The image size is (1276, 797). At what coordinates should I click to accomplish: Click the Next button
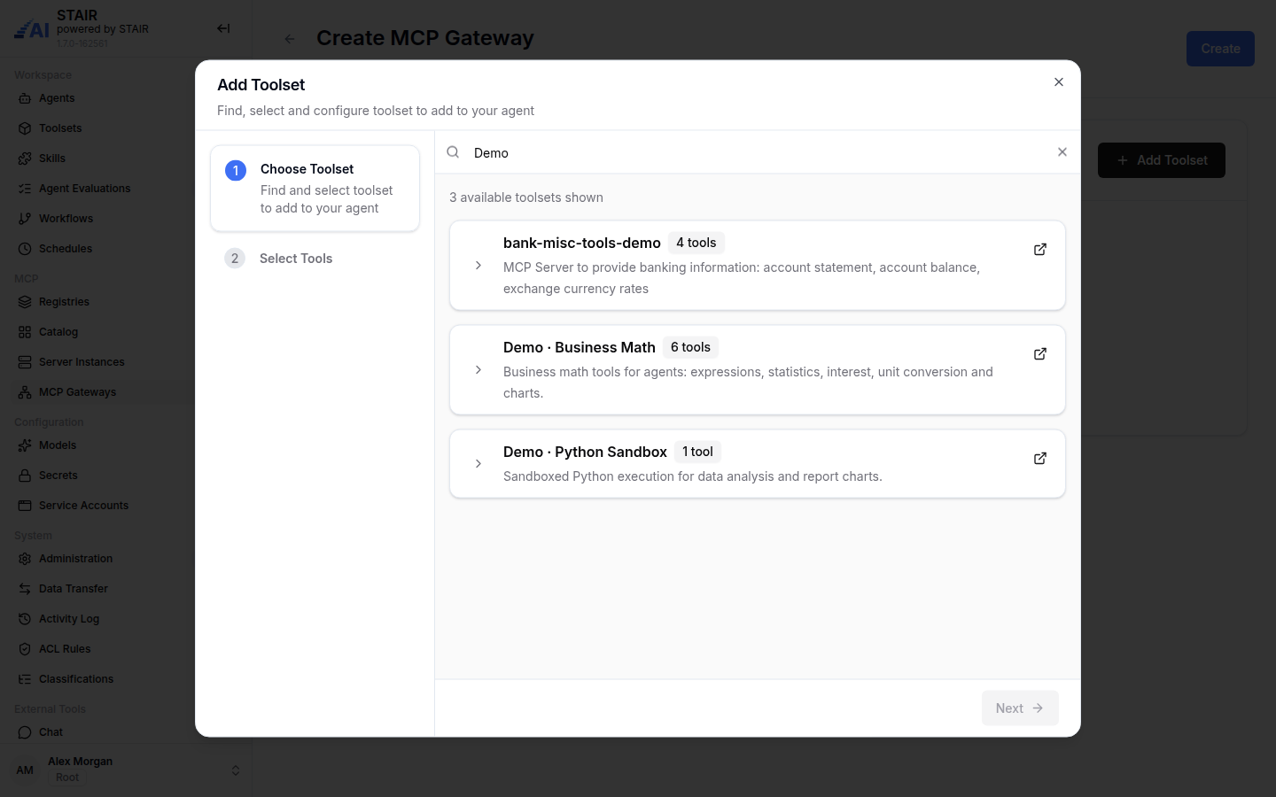tap(1020, 708)
